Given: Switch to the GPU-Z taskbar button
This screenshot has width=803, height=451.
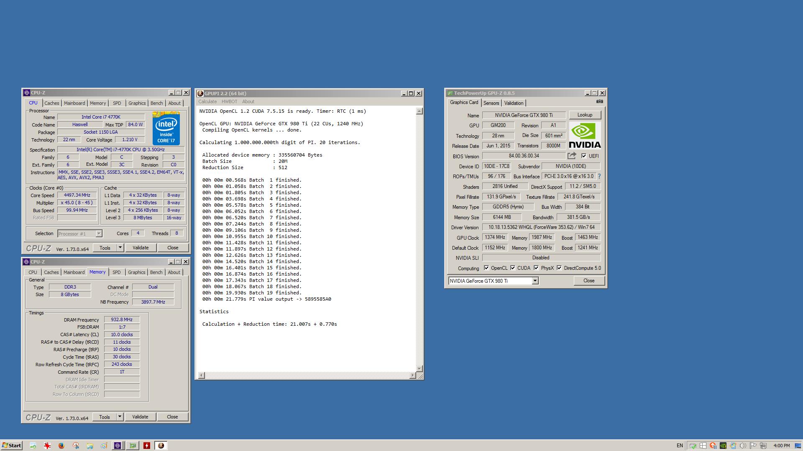Looking at the screenshot, I should [133, 446].
